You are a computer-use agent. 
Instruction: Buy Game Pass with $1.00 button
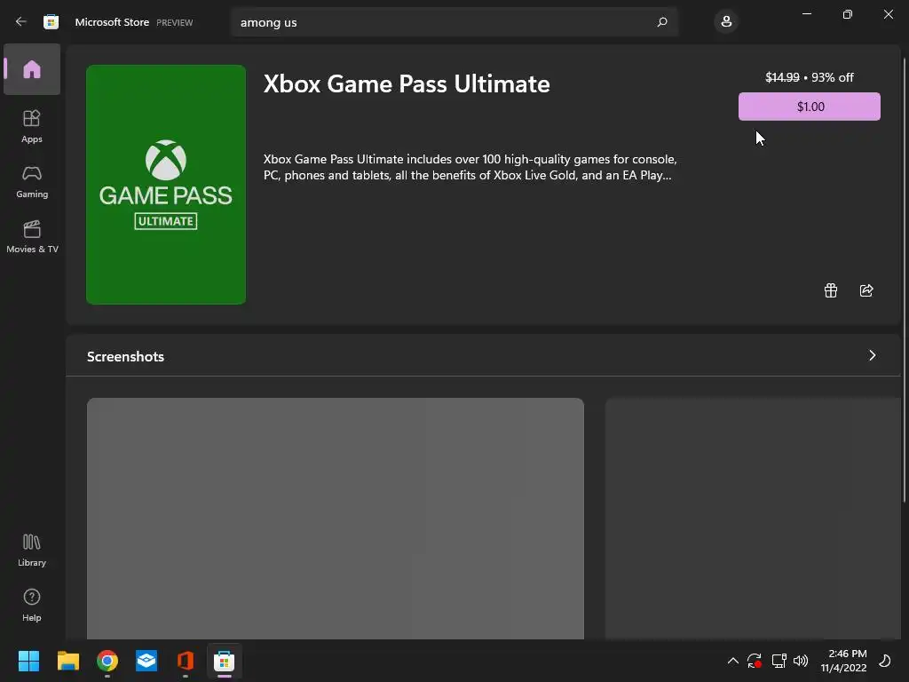[810, 107]
